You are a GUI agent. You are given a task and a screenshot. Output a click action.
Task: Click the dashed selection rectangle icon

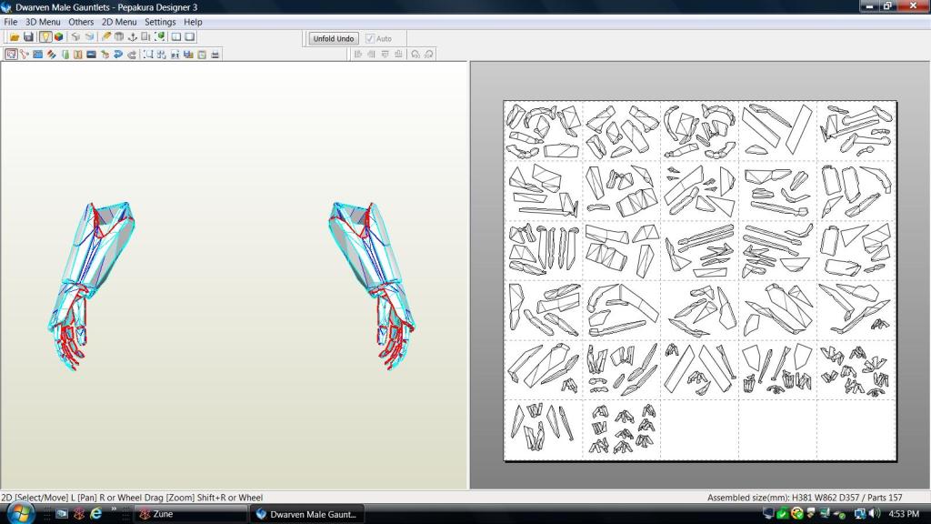click(x=148, y=54)
